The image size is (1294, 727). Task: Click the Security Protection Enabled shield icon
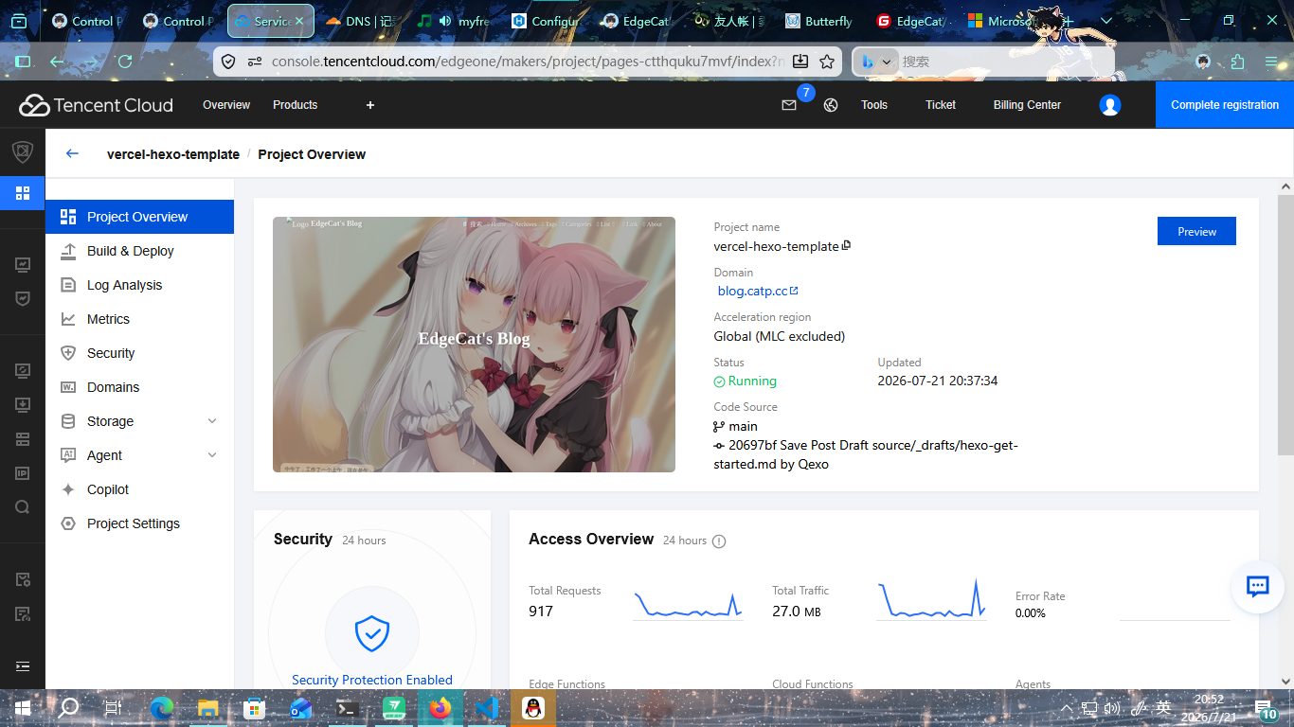click(372, 633)
